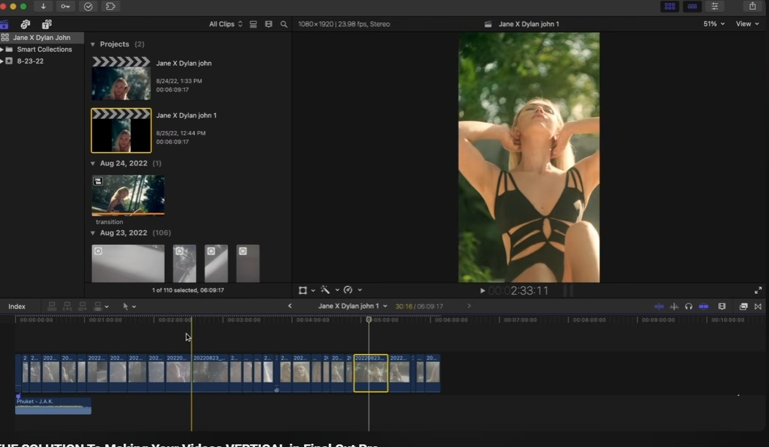Open the Transitions browser
The width and height of the screenshot is (769, 447).
[x=759, y=306]
